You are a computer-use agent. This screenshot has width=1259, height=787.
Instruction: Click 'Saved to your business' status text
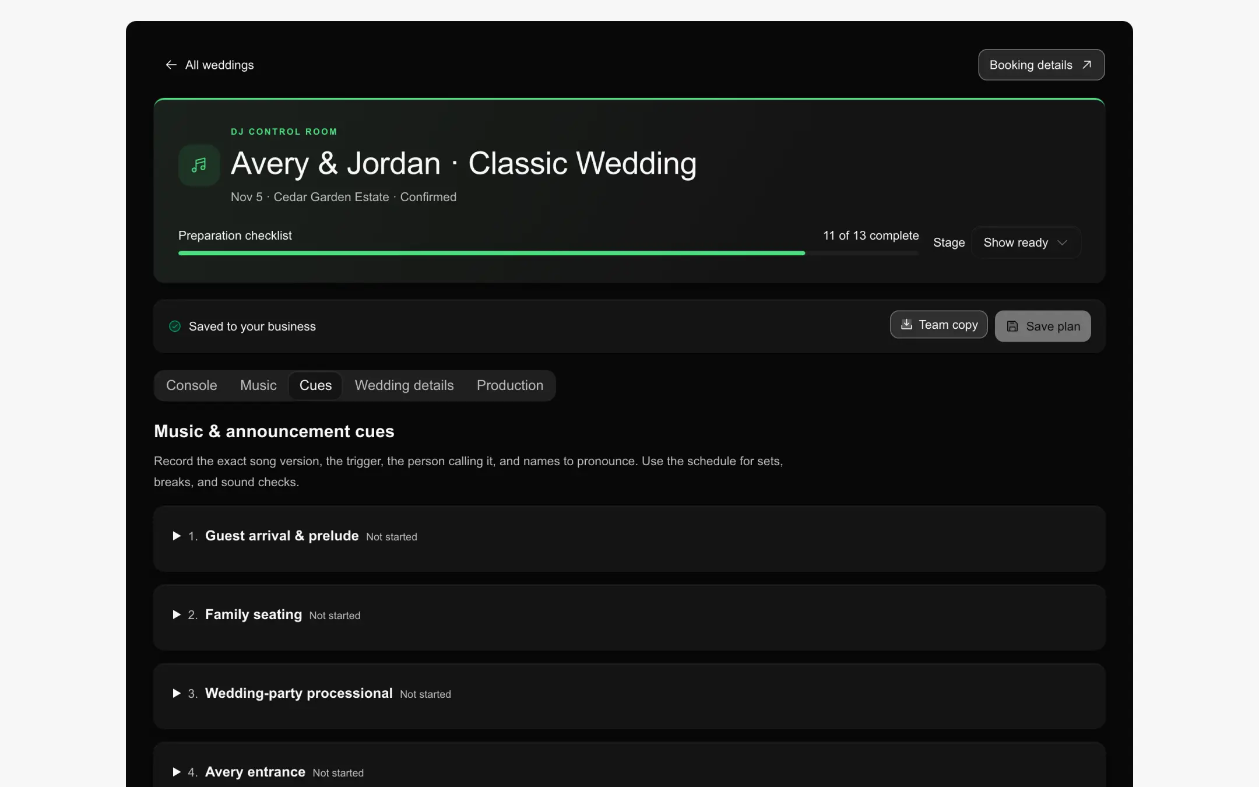click(252, 326)
